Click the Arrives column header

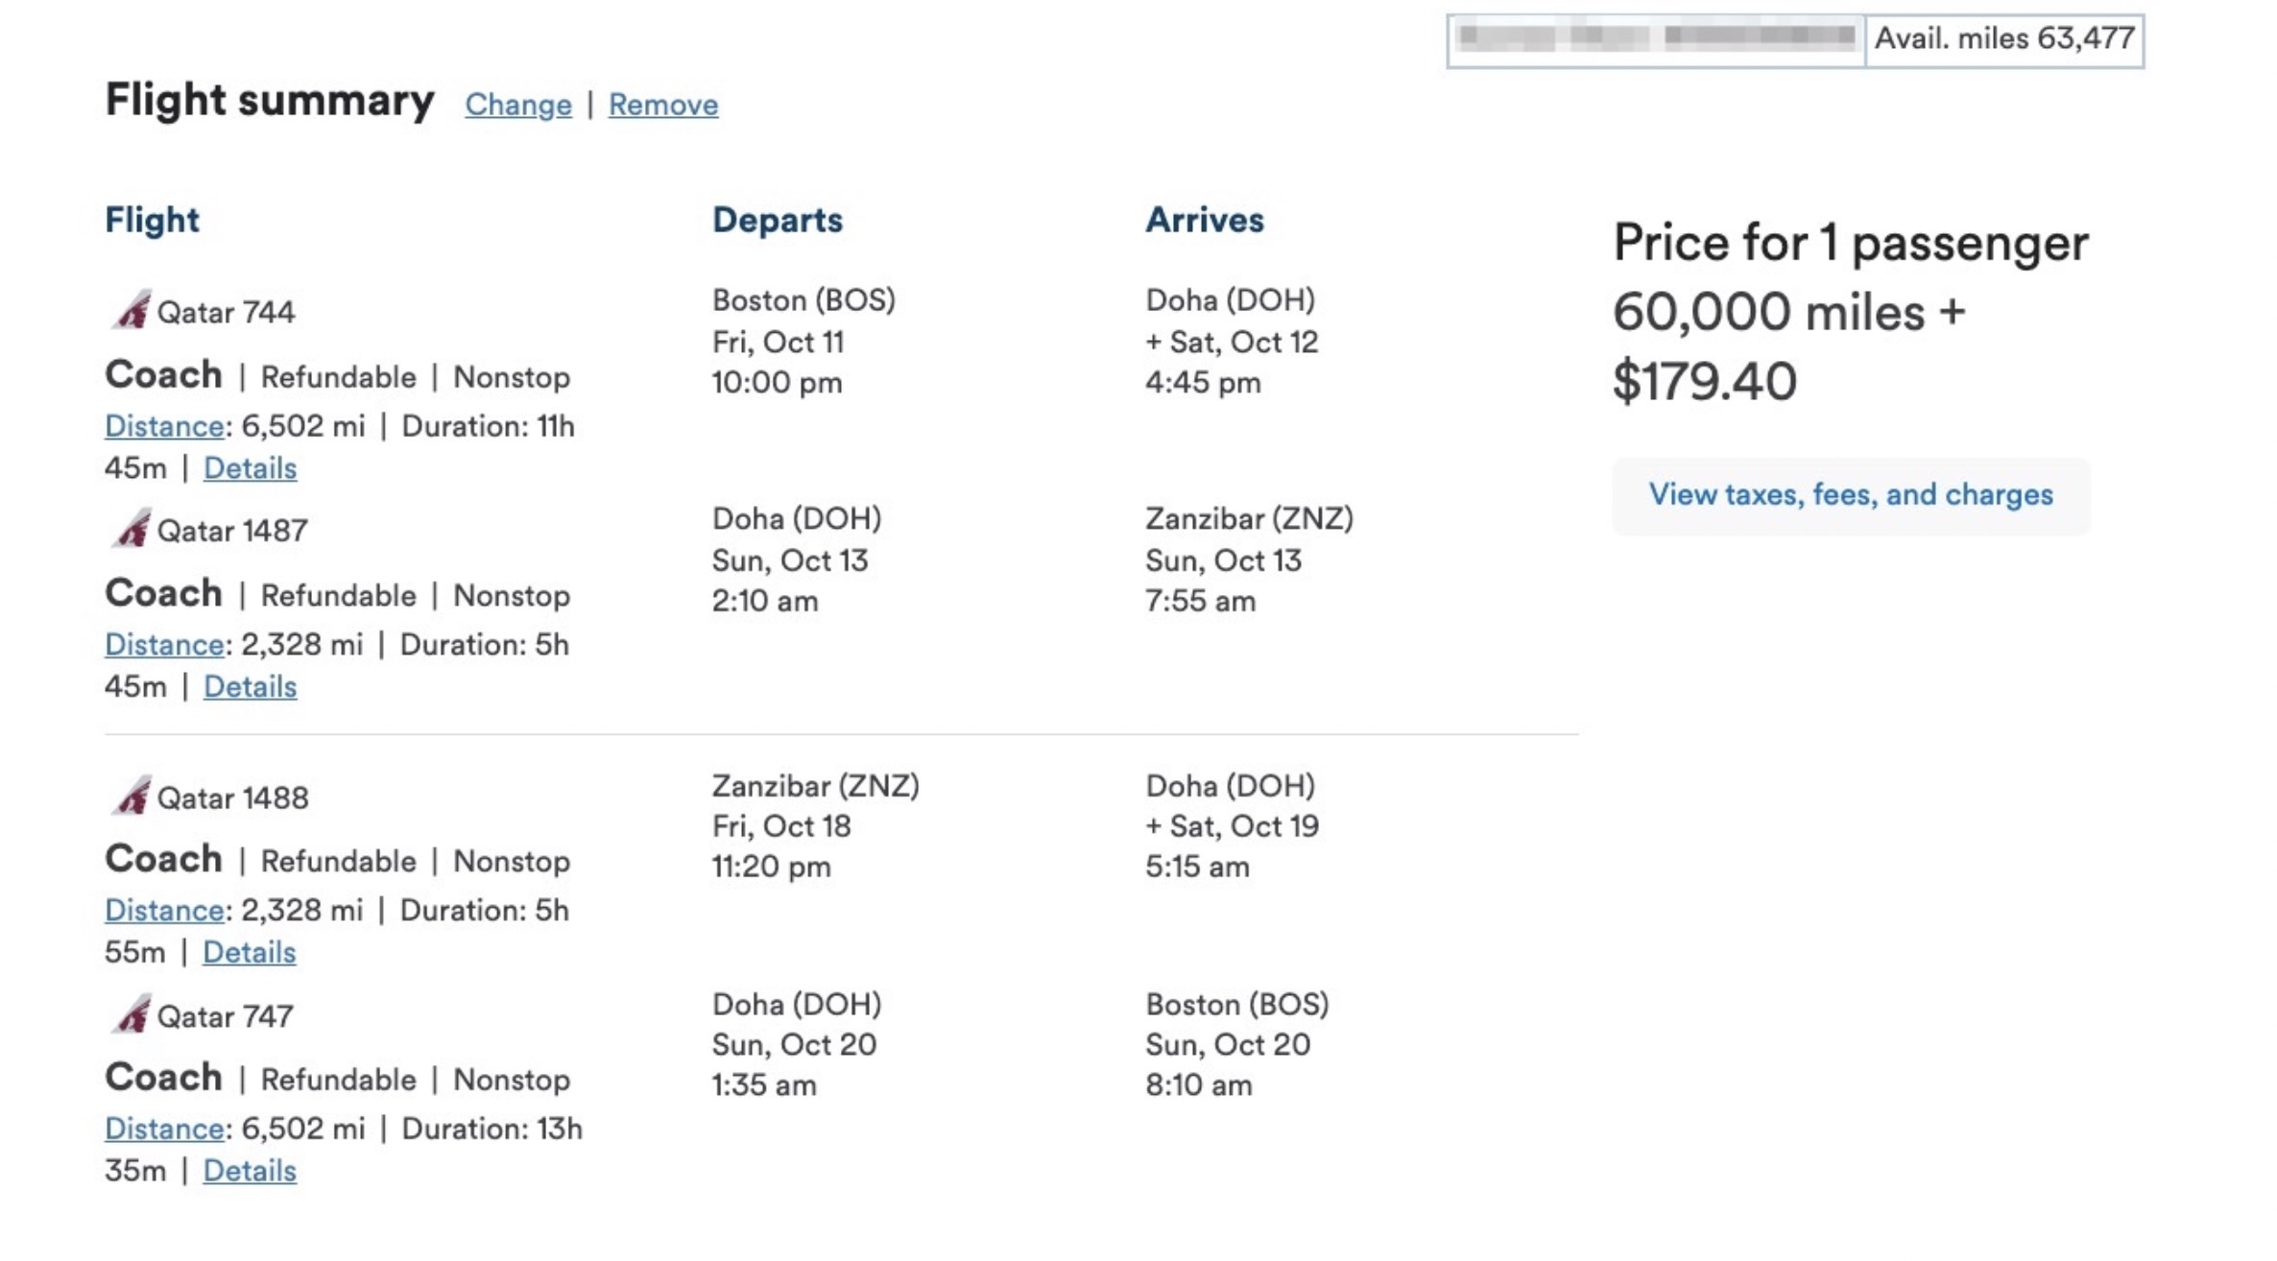coord(1205,220)
